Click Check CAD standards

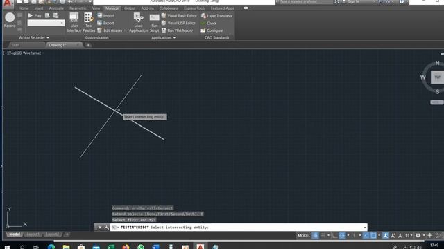[x=209, y=24]
